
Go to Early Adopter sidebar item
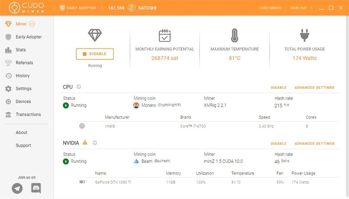(x=29, y=37)
